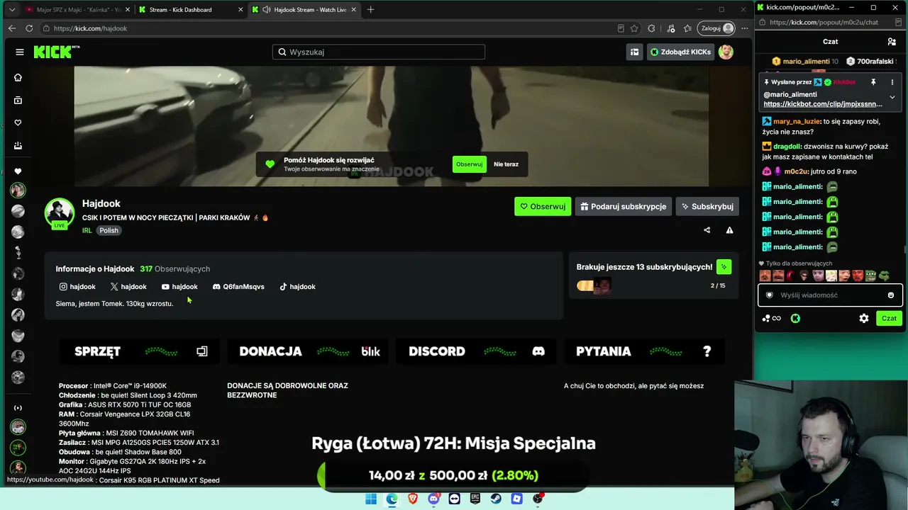Viewport: 908px width, 510px height.
Task: Click the leaderboard icon below the heart outline
Action: tap(18, 146)
